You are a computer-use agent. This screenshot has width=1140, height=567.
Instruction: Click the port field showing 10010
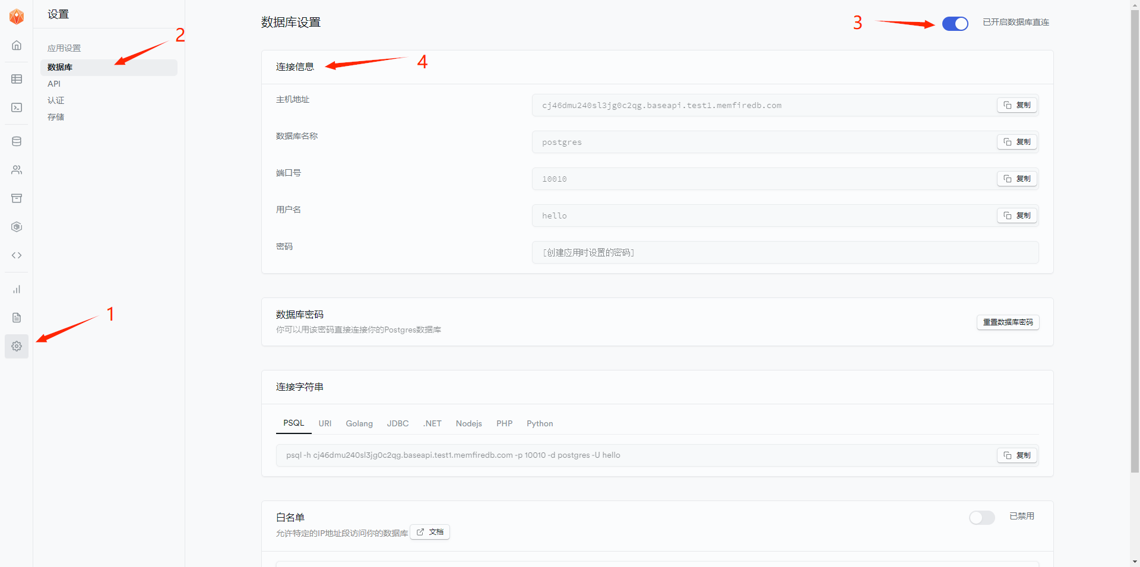785,179
